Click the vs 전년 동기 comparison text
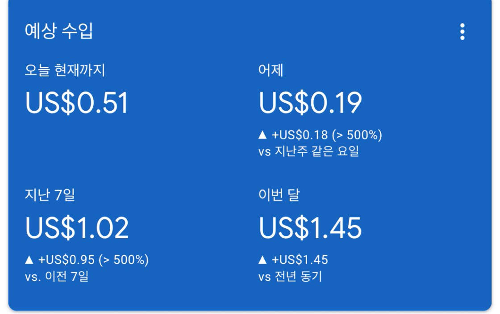The width and height of the screenshot is (500, 314). 290,276
